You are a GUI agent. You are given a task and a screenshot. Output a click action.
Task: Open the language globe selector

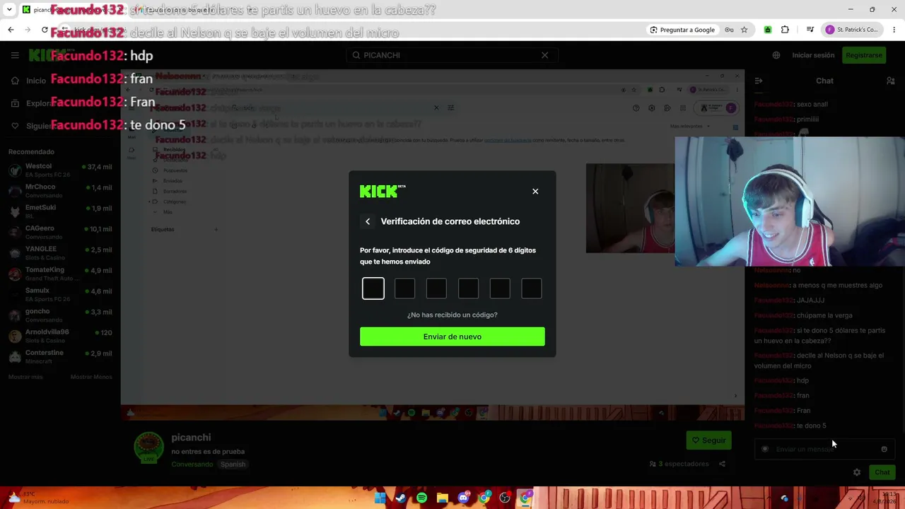(x=776, y=55)
